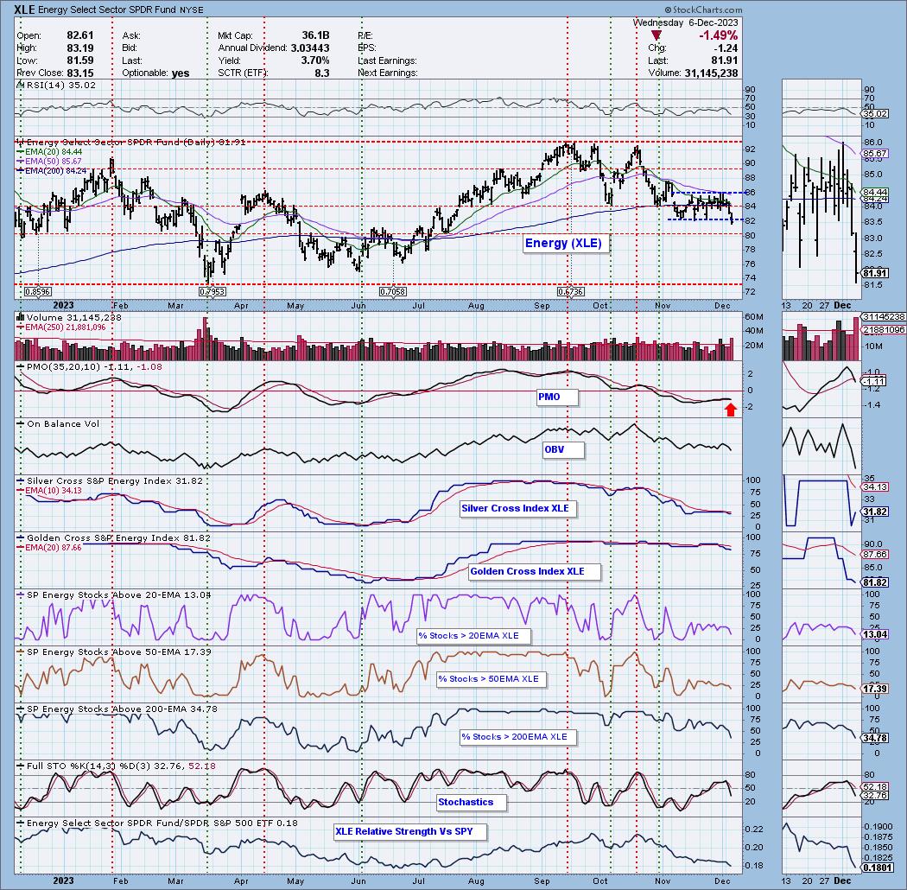
Task: Click the StockCharts.com copyright label
Action: coord(703,10)
